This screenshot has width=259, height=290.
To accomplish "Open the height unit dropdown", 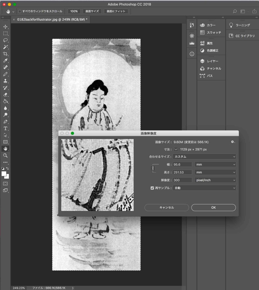I will click(x=215, y=172).
